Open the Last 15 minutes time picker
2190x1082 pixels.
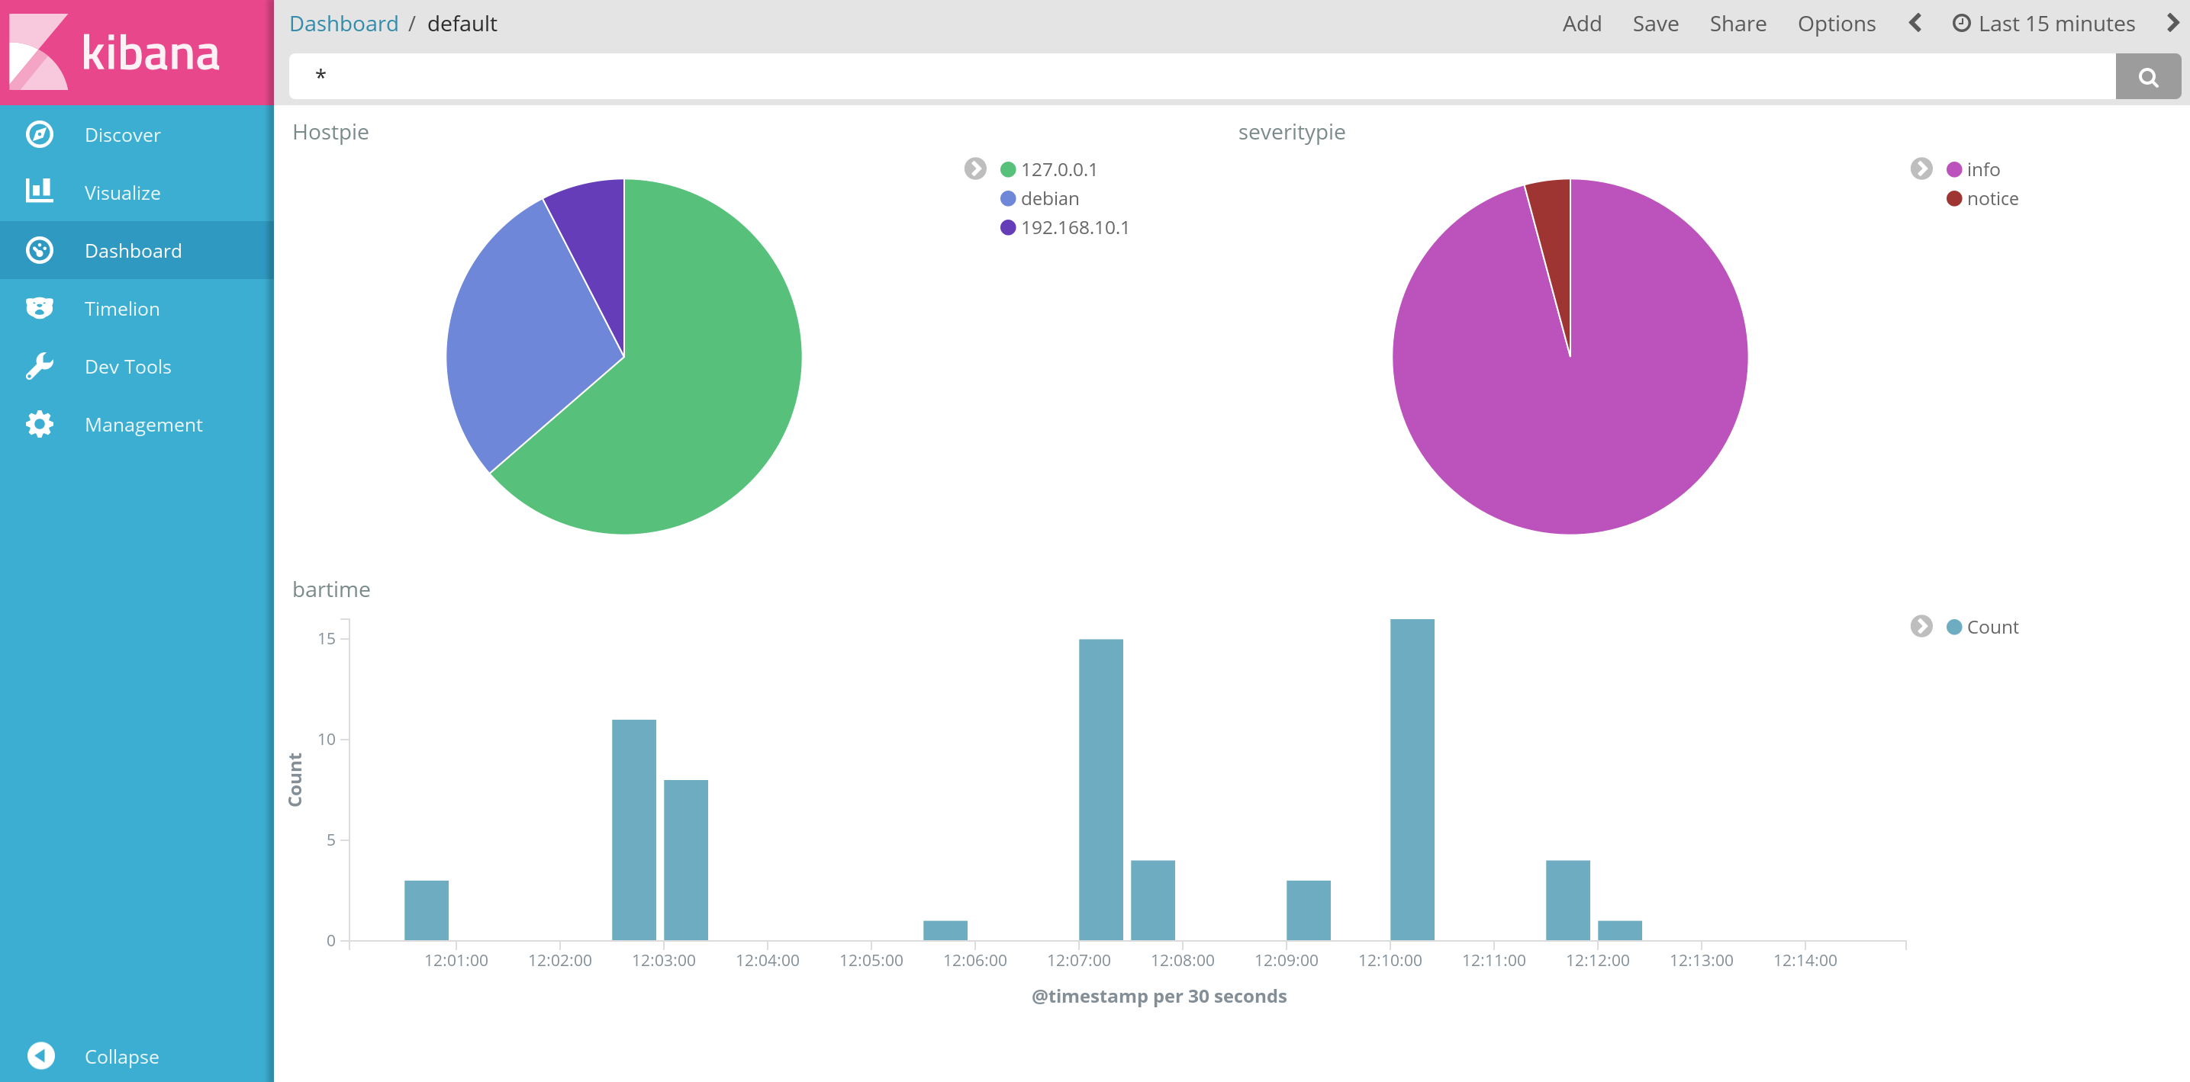click(x=2043, y=24)
